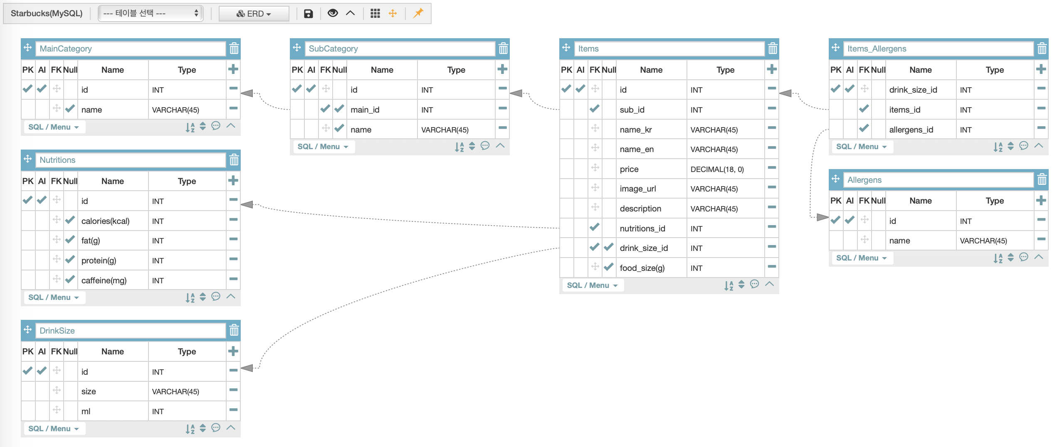Click the minus button to remove the description row
The height and width of the screenshot is (447, 1062).
pyautogui.click(x=771, y=208)
